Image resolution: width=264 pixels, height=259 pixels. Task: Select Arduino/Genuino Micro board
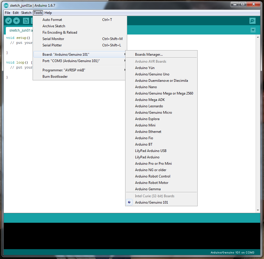pos(161,113)
